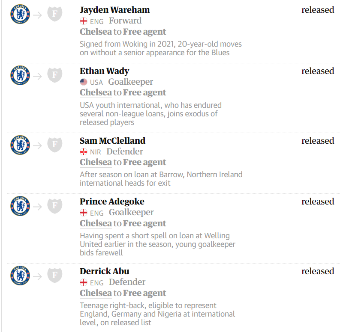This screenshot has width=346, height=332.
Task: Click Chelsea crest beside Jayden Wareham
Action: pos(20,14)
